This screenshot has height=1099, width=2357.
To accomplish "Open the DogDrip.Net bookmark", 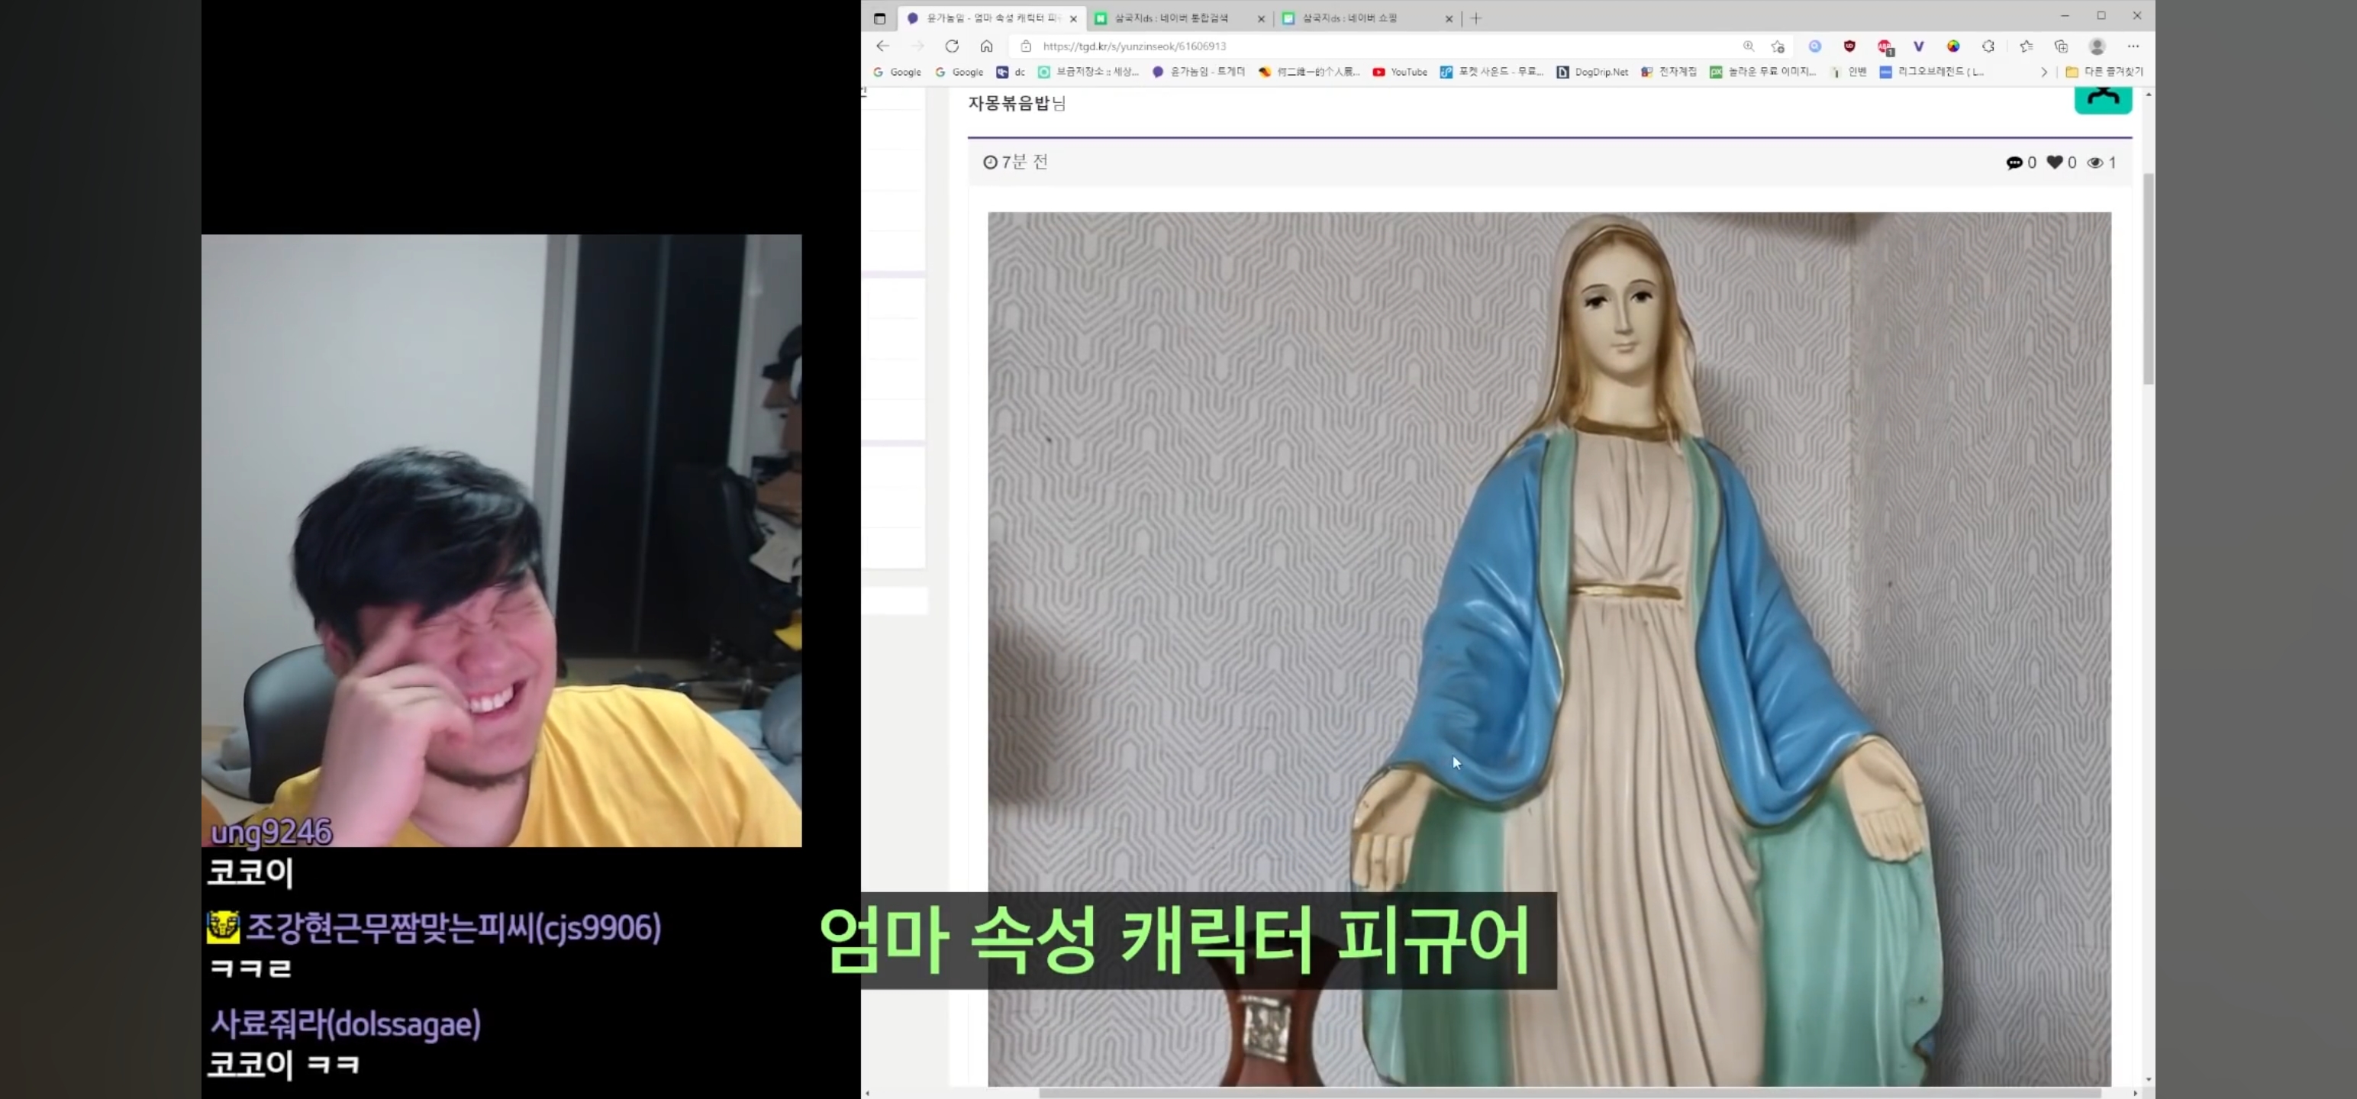I will tap(1593, 72).
